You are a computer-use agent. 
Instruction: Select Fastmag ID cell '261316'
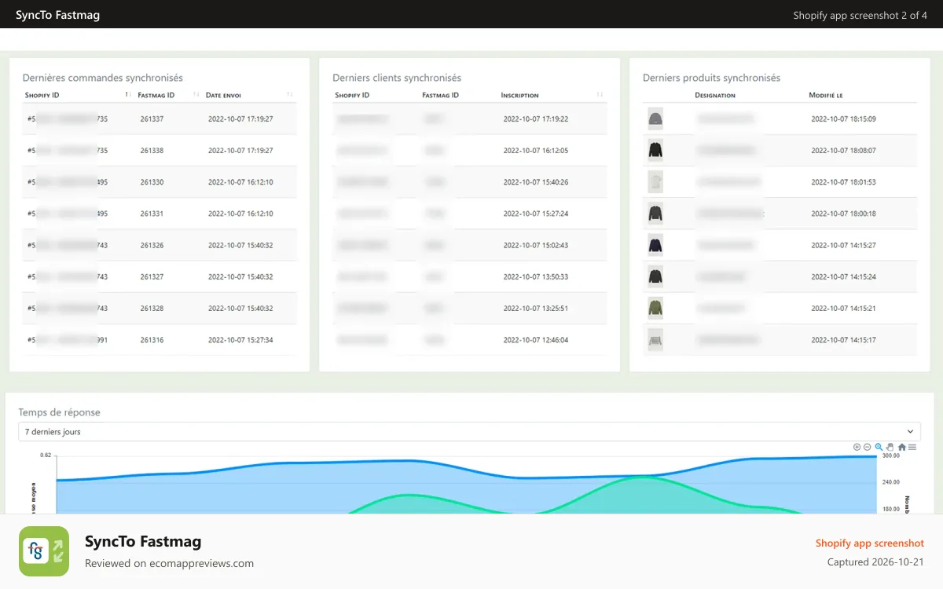[152, 340]
